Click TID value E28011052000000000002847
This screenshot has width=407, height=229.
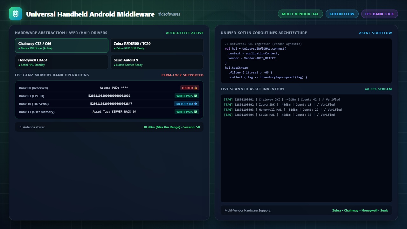pyautogui.click(x=111, y=104)
